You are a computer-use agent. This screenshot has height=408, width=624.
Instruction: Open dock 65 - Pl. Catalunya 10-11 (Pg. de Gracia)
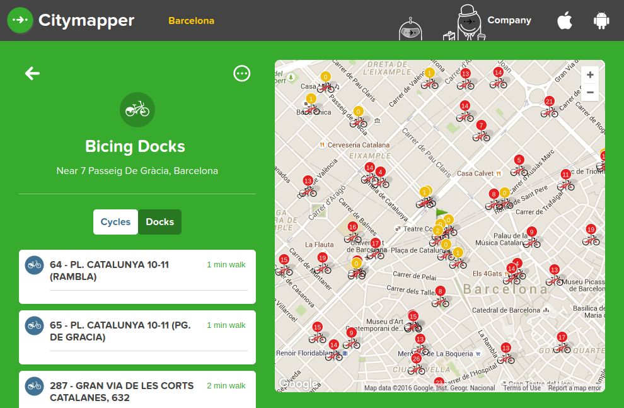pyautogui.click(x=137, y=337)
